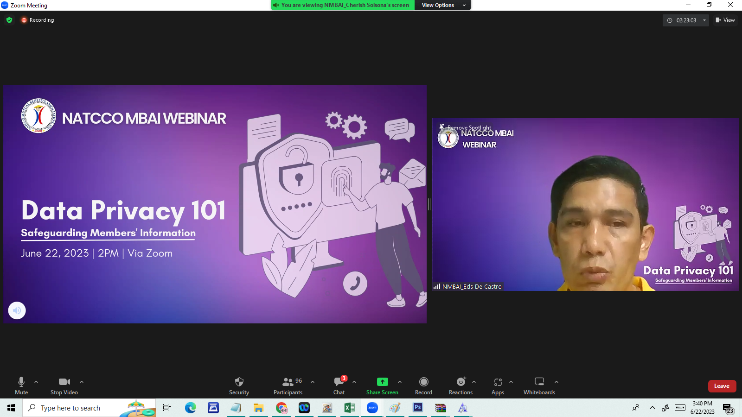
Task: Open the View Options dropdown
Action: pos(443,5)
